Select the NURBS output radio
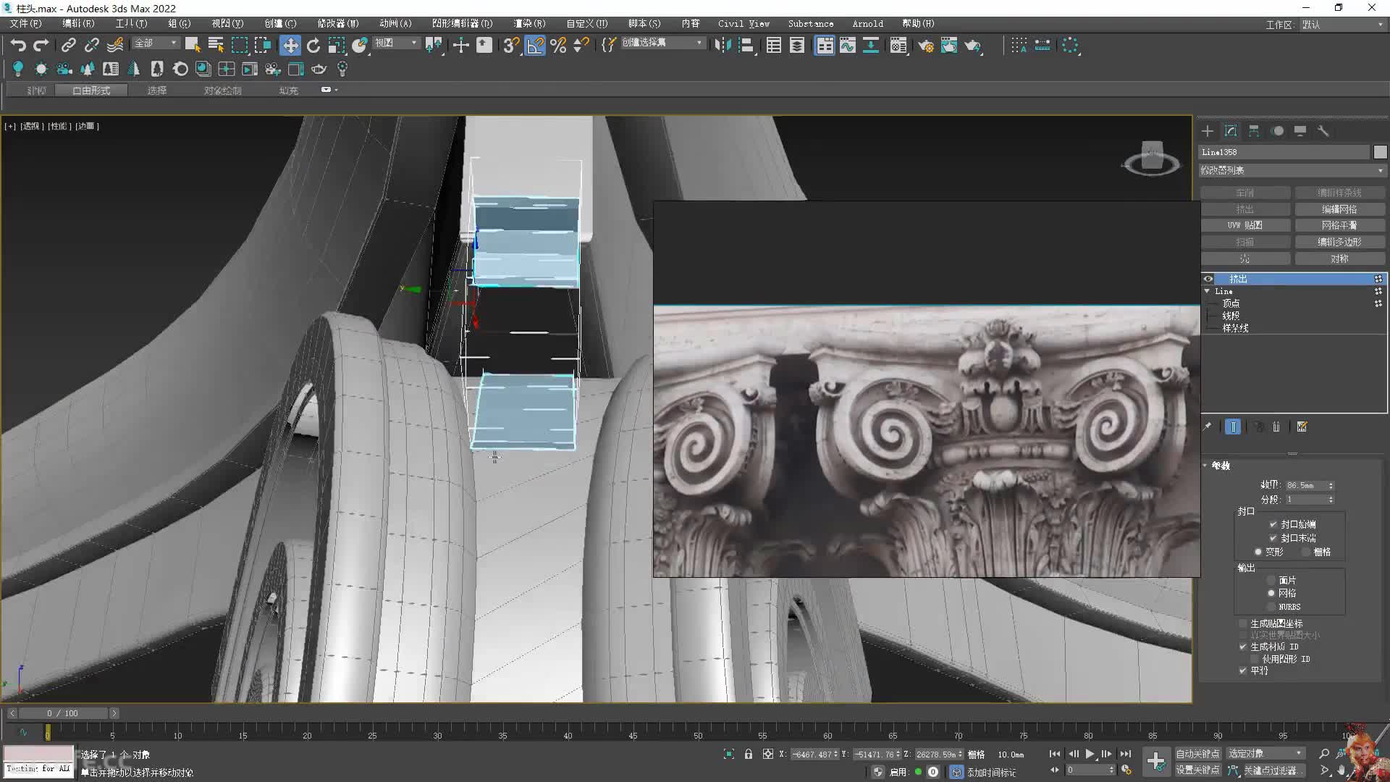The image size is (1390, 782). click(x=1271, y=607)
